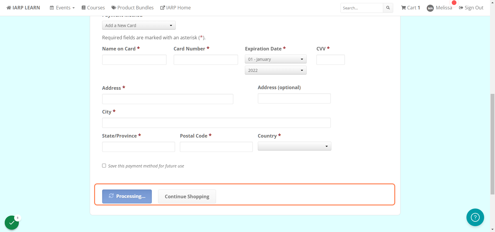Open Product Bundles page
The image size is (495, 232).
pos(132,8)
